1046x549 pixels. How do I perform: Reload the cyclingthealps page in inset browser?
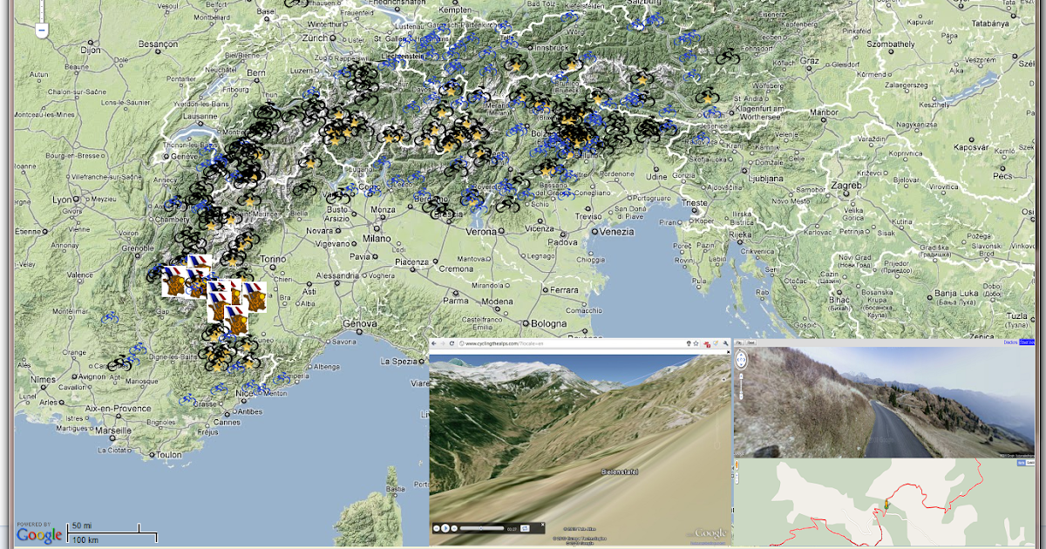point(452,343)
